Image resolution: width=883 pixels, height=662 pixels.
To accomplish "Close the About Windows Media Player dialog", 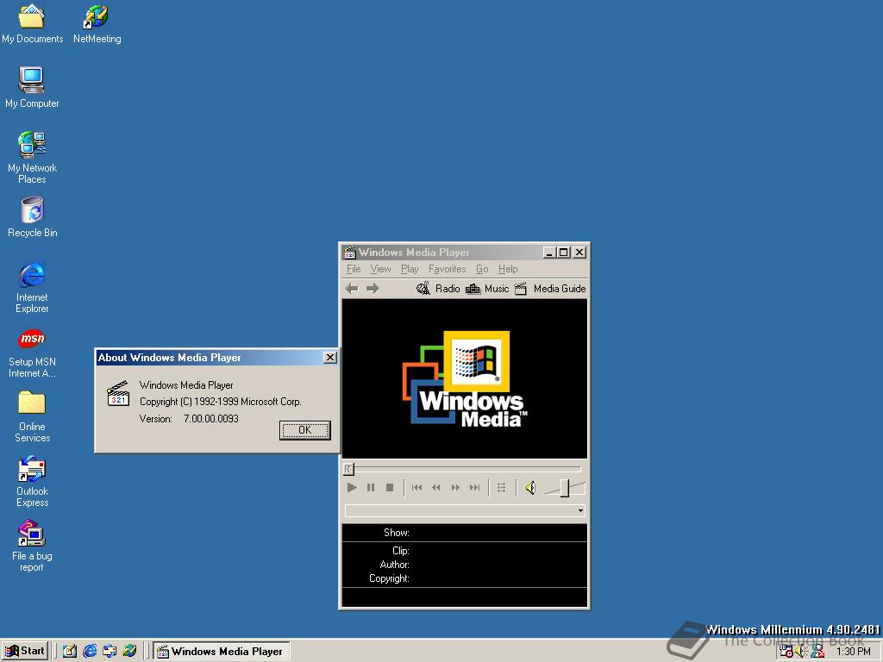I will coord(330,358).
